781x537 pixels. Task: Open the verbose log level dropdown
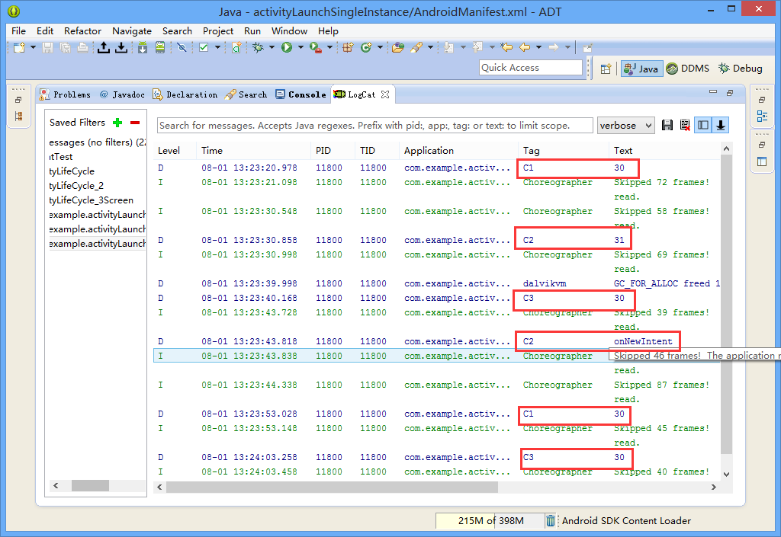coord(625,125)
